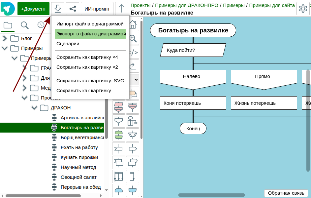Switch to the recent clock tab
Viewport: 311px width, 198px height.
41,25
